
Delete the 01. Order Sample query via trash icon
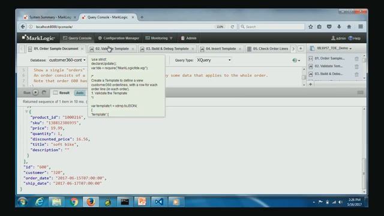[x=356, y=59]
